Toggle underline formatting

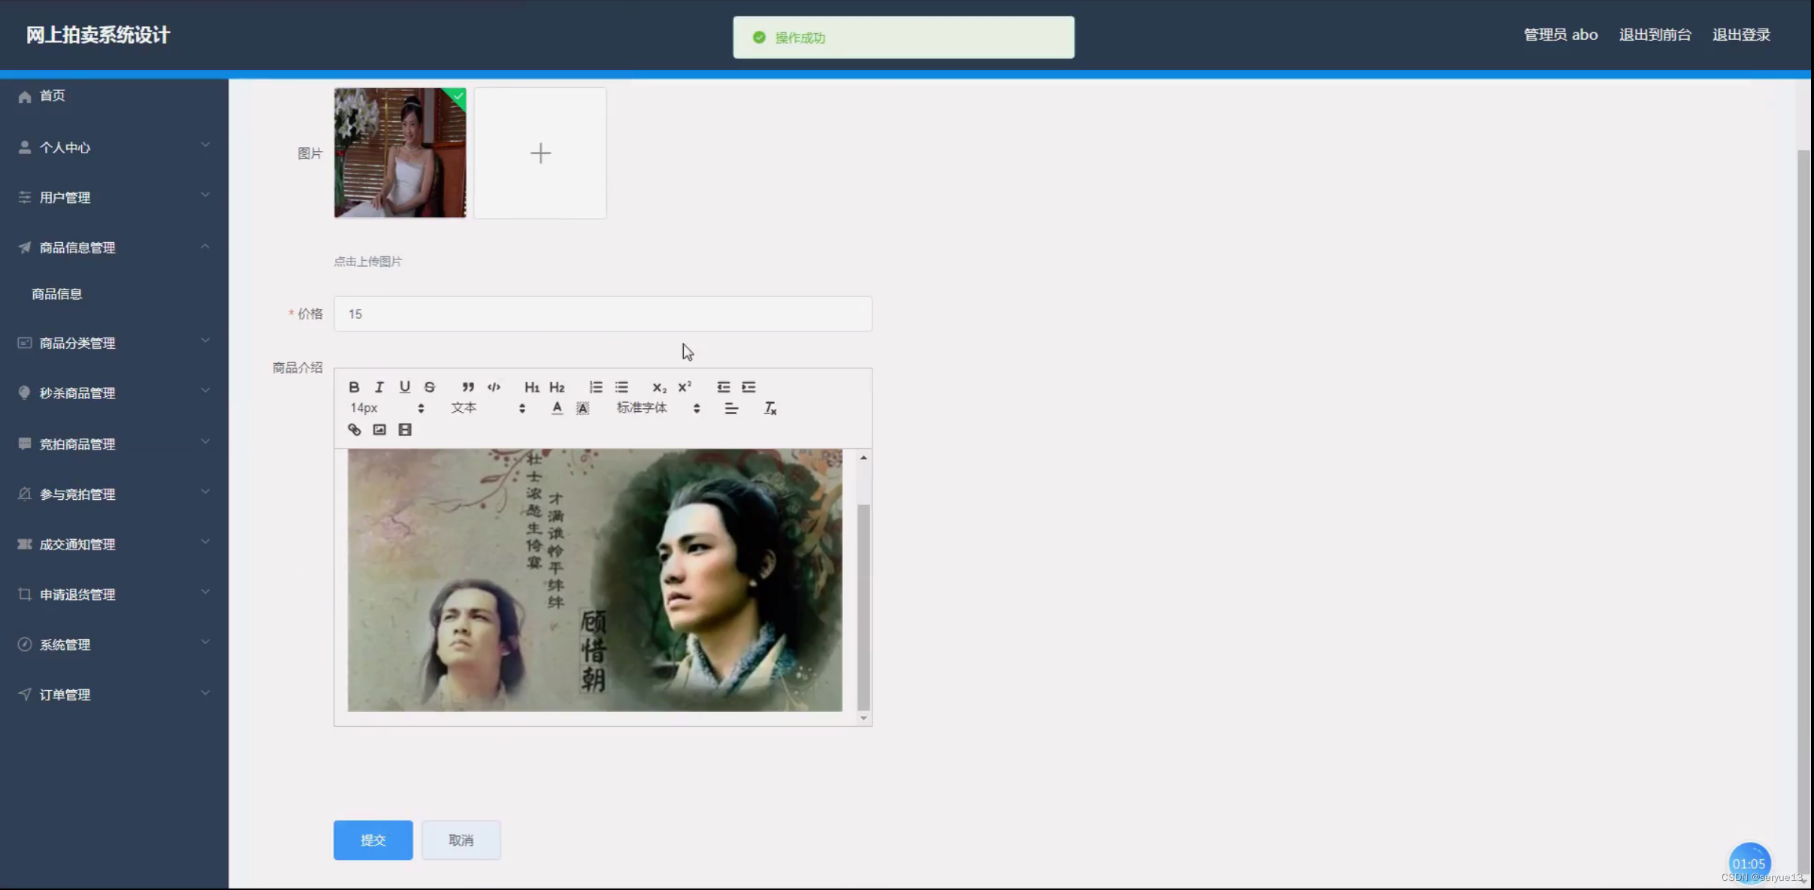pyautogui.click(x=404, y=387)
